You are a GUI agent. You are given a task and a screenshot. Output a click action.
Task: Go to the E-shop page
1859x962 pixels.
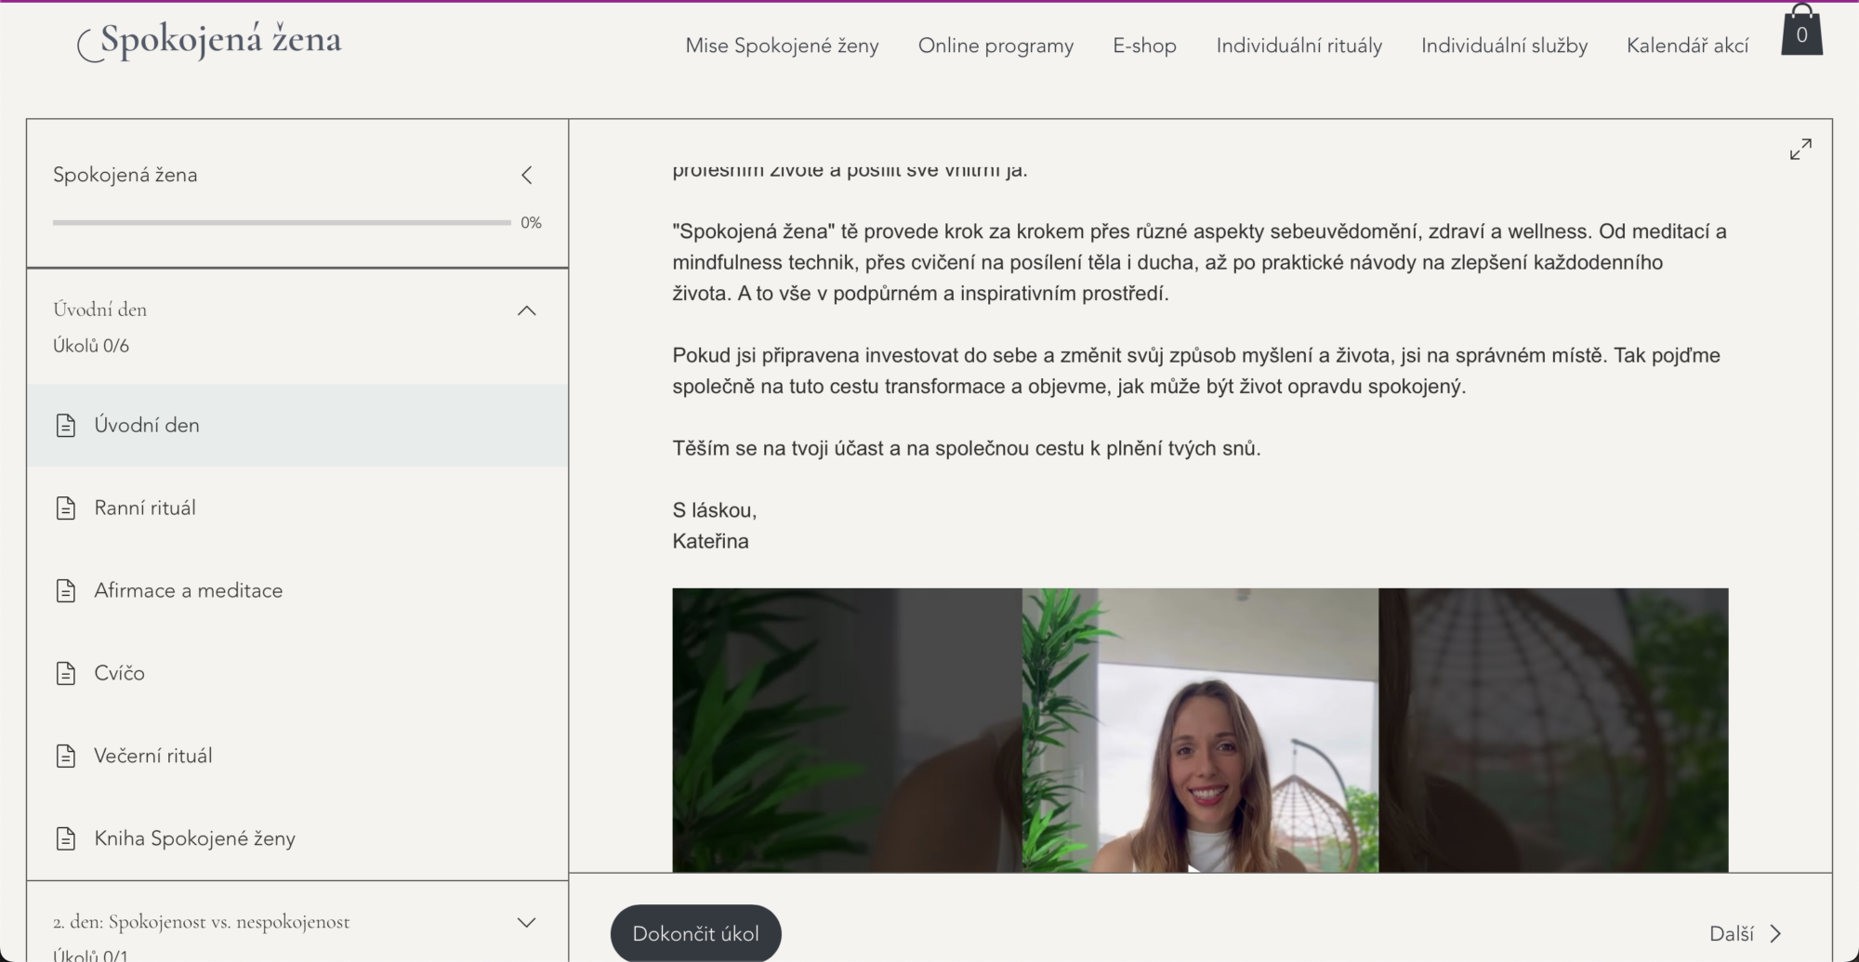coord(1144,46)
